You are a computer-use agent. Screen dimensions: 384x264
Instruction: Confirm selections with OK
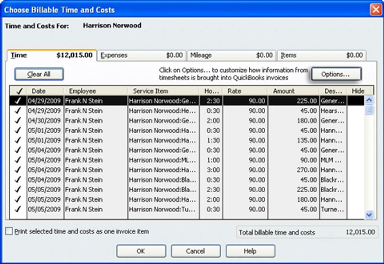pyautogui.click(x=141, y=251)
